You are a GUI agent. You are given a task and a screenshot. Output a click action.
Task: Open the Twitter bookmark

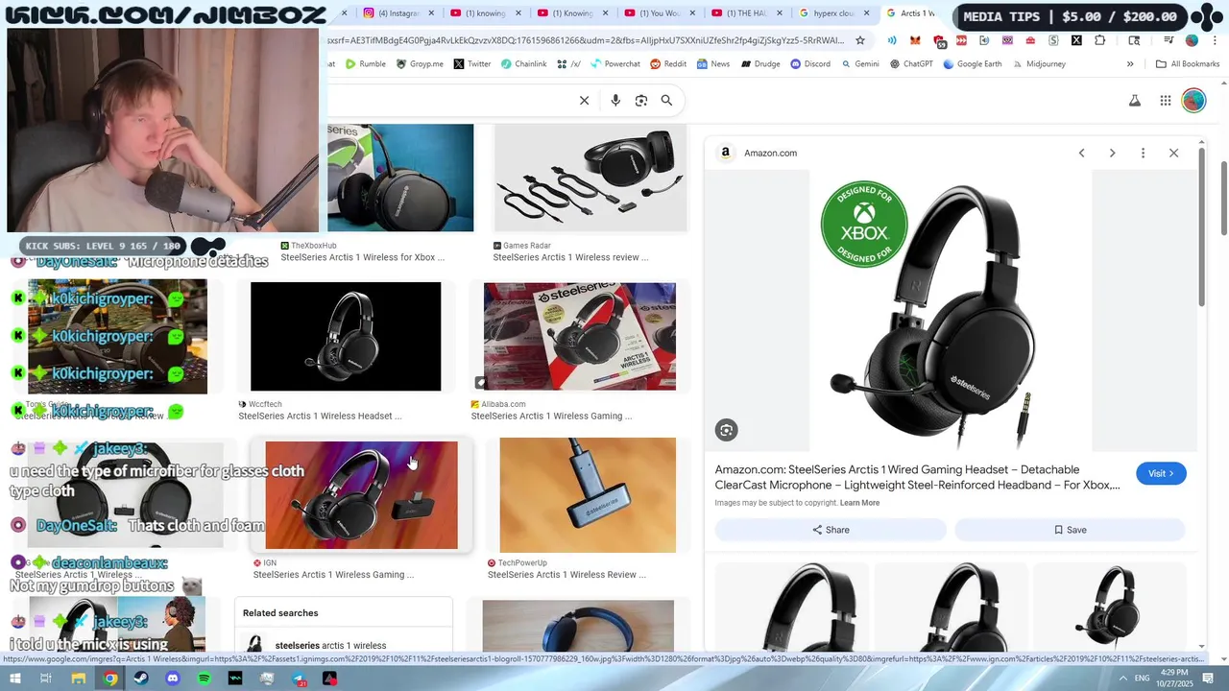tap(472, 64)
